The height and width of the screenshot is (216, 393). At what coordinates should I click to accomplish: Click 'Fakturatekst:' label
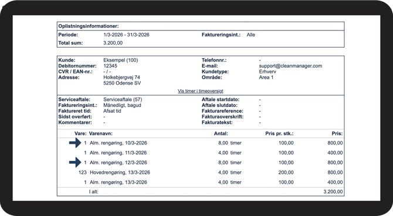(x=217, y=123)
